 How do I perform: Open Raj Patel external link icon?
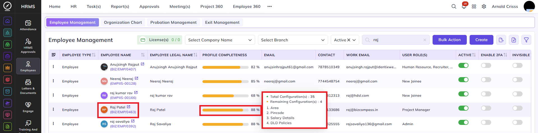click(128, 107)
